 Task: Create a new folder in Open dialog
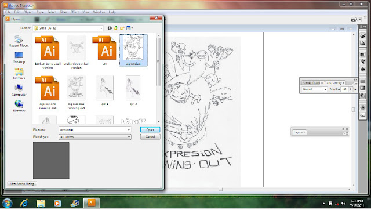122,28
